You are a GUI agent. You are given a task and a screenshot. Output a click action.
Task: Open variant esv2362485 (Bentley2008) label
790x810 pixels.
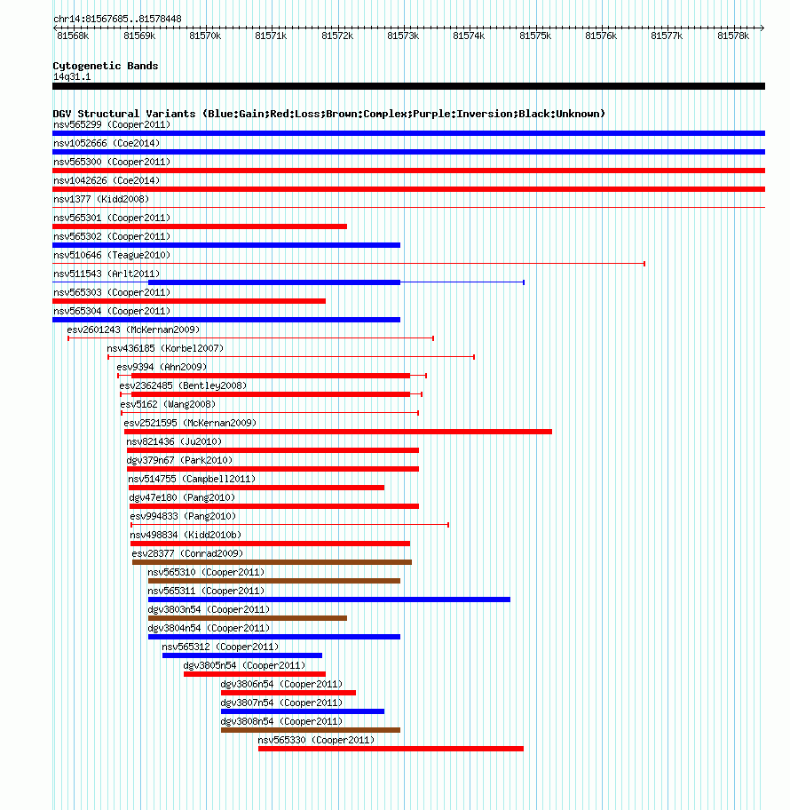(x=183, y=385)
